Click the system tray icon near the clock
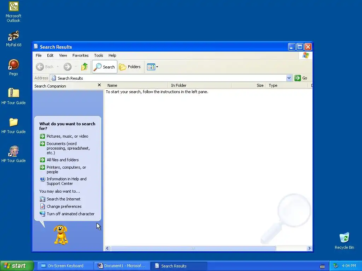 (336, 266)
